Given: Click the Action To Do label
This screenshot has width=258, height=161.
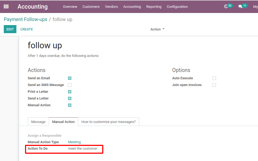Looking at the screenshot, I should 38,149.
